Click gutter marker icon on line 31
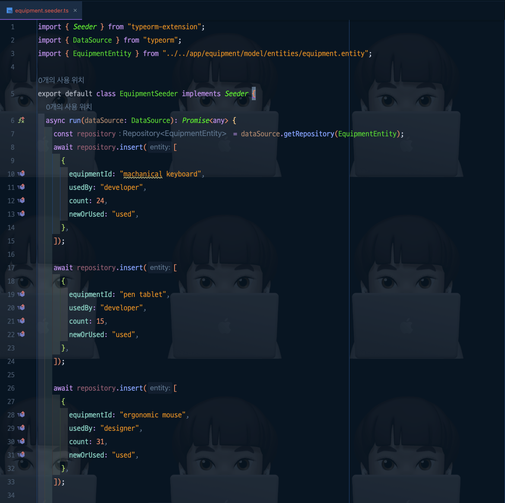Viewport: 505px width, 503px height. pyautogui.click(x=21, y=455)
